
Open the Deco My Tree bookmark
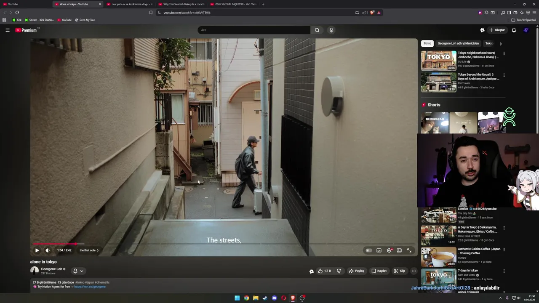(85, 20)
